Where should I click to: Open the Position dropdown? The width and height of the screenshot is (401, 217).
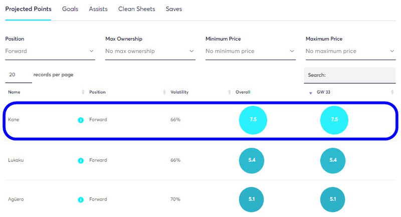(50, 51)
